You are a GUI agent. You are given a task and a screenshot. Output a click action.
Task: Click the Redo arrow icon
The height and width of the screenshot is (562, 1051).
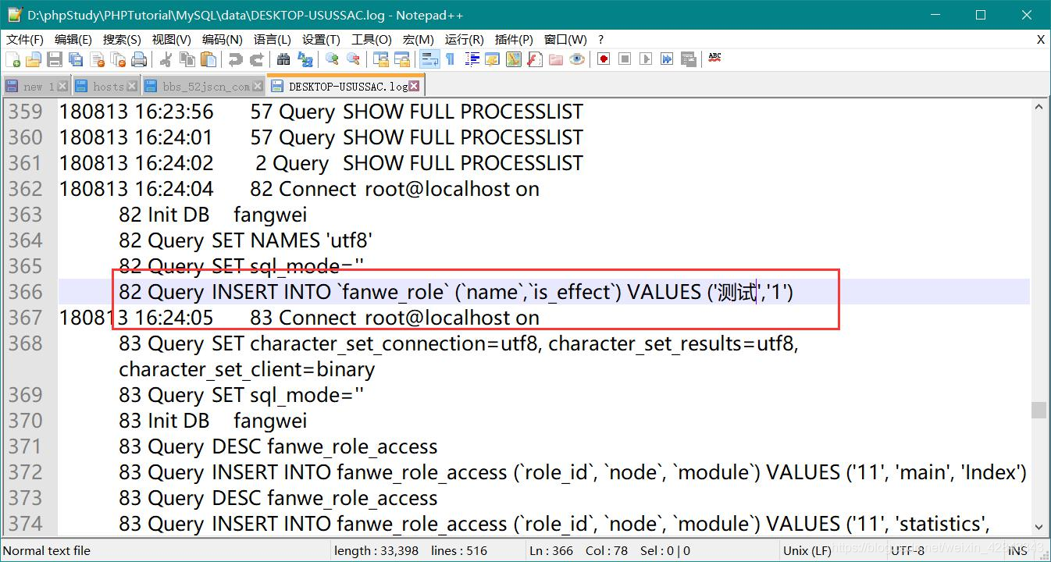[x=256, y=59]
